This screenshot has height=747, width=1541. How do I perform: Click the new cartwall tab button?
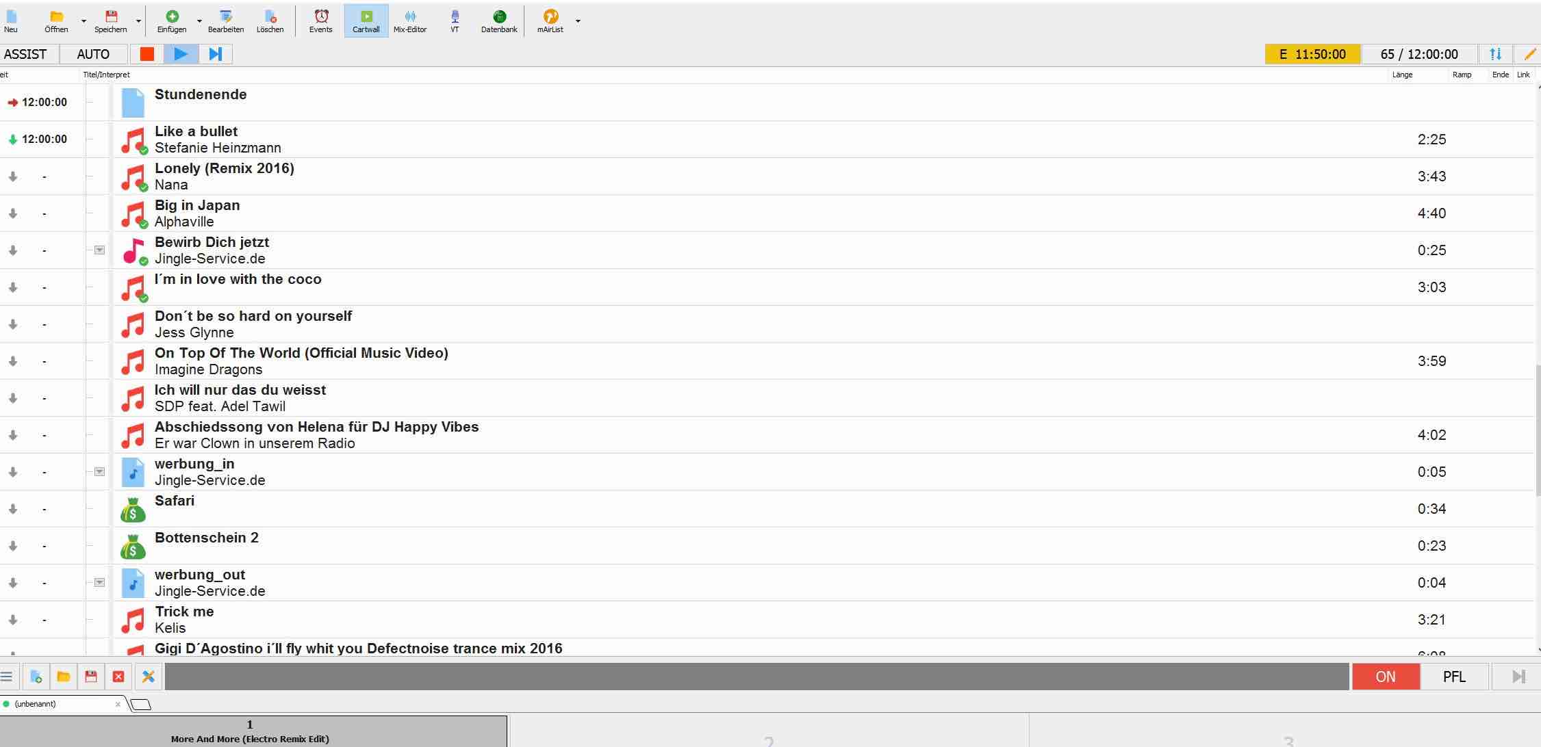point(140,704)
